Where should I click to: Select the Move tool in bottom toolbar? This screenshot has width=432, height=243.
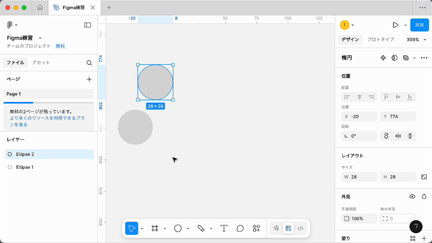pyautogui.click(x=132, y=228)
